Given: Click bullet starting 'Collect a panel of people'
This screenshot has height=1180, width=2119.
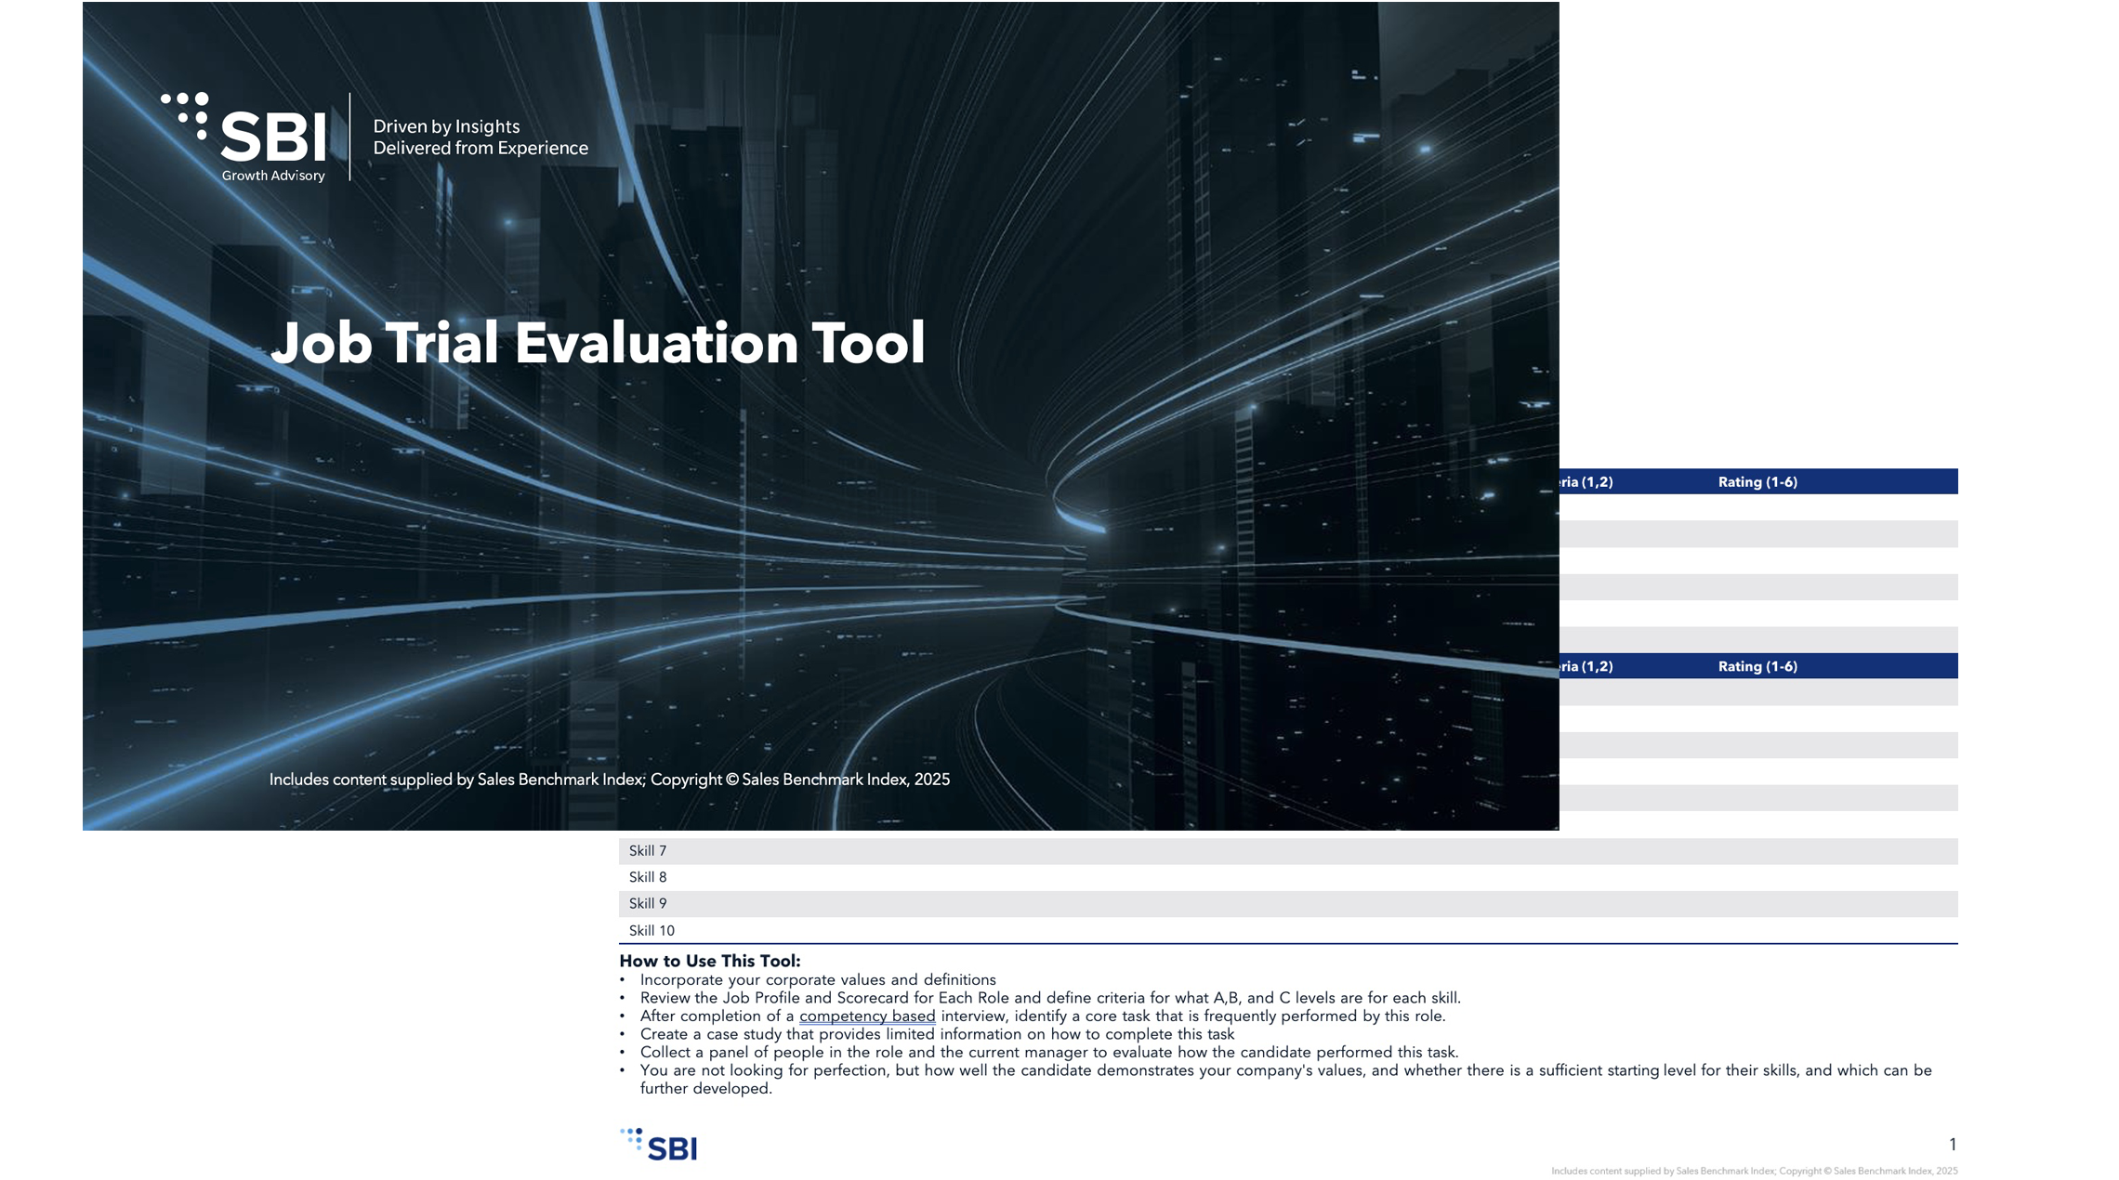Looking at the screenshot, I should tap(1049, 1052).
